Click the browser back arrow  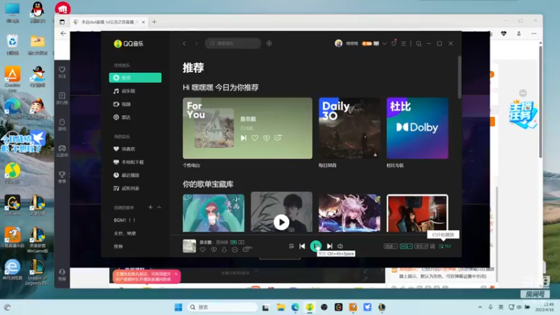point(63,33)
